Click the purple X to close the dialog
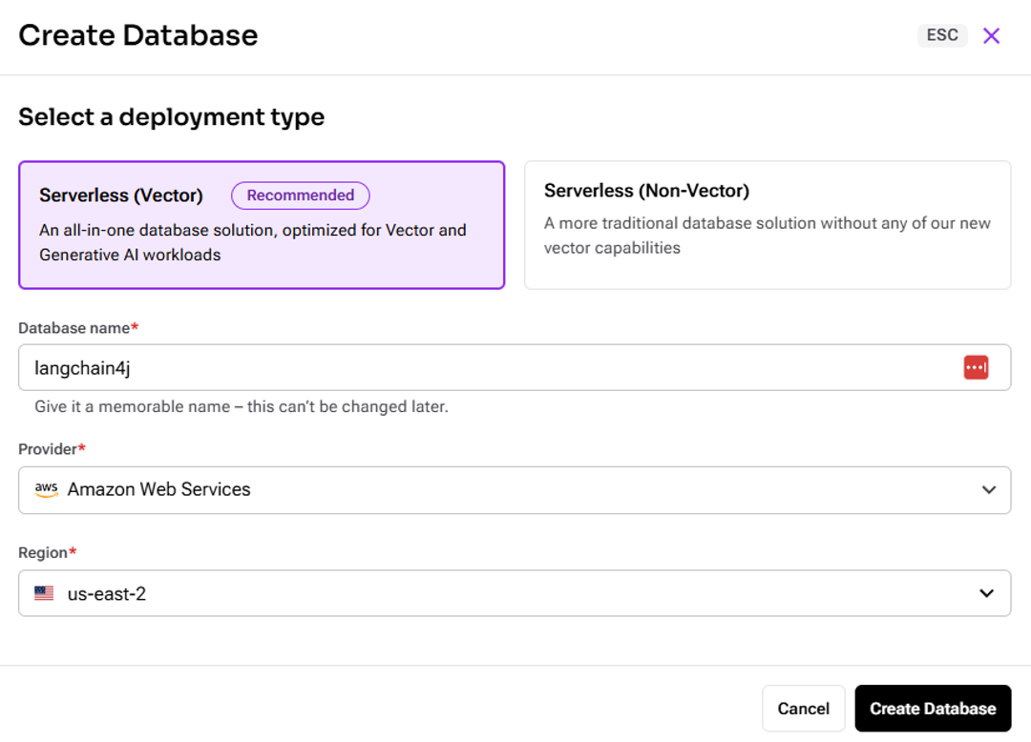1031x742 pixels. coord(991,35)
